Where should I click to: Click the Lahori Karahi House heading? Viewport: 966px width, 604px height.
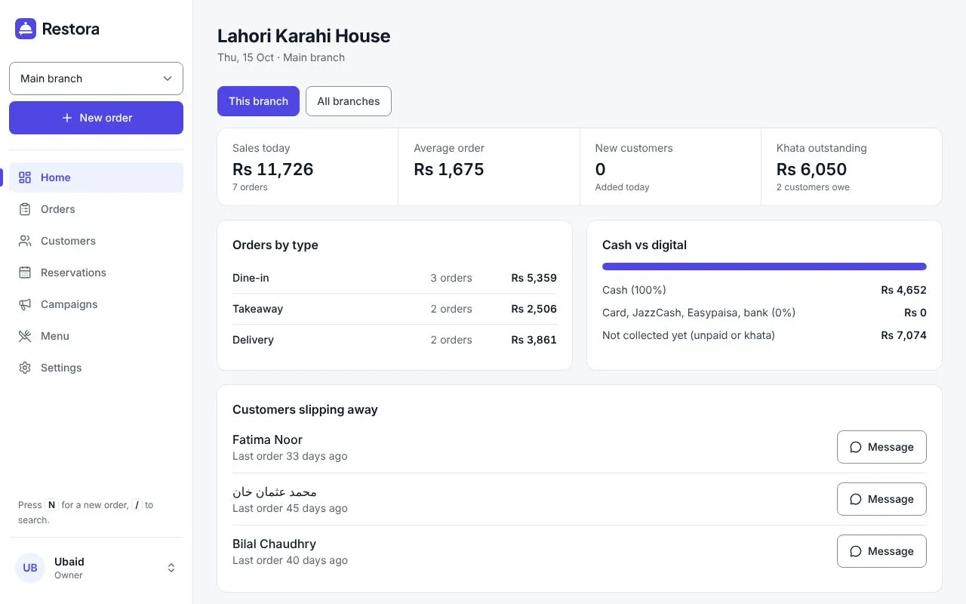[304, 35]
